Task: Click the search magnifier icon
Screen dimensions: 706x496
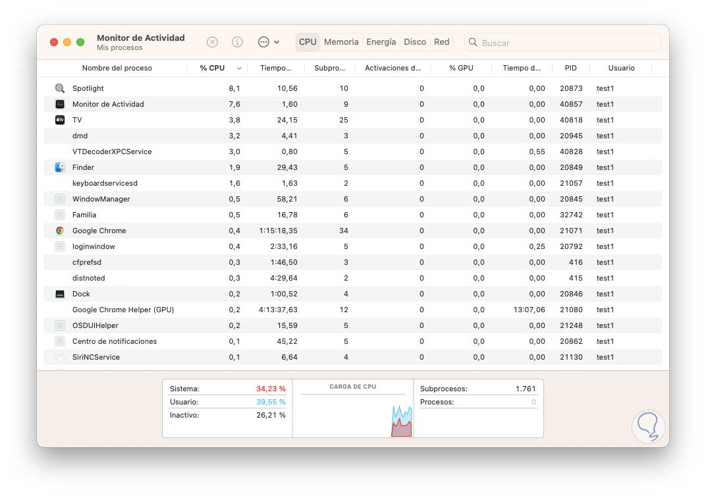Action: [473, 42]
